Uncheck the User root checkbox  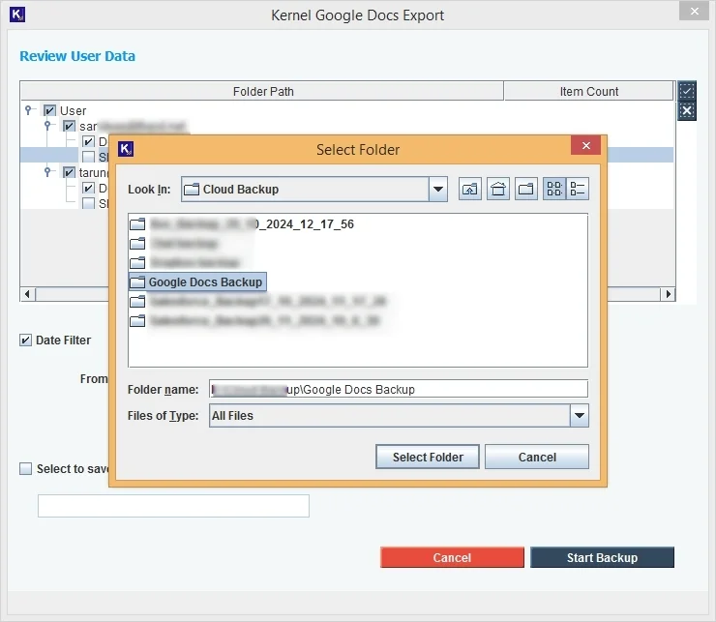[x=50, y=111]
